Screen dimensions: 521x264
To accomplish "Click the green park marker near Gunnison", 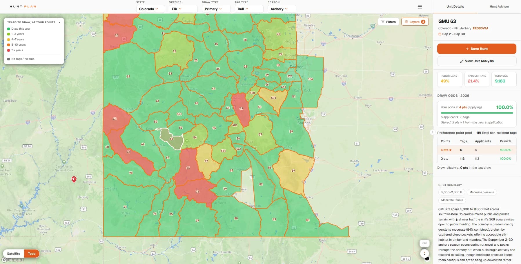I will coord(187,141).
